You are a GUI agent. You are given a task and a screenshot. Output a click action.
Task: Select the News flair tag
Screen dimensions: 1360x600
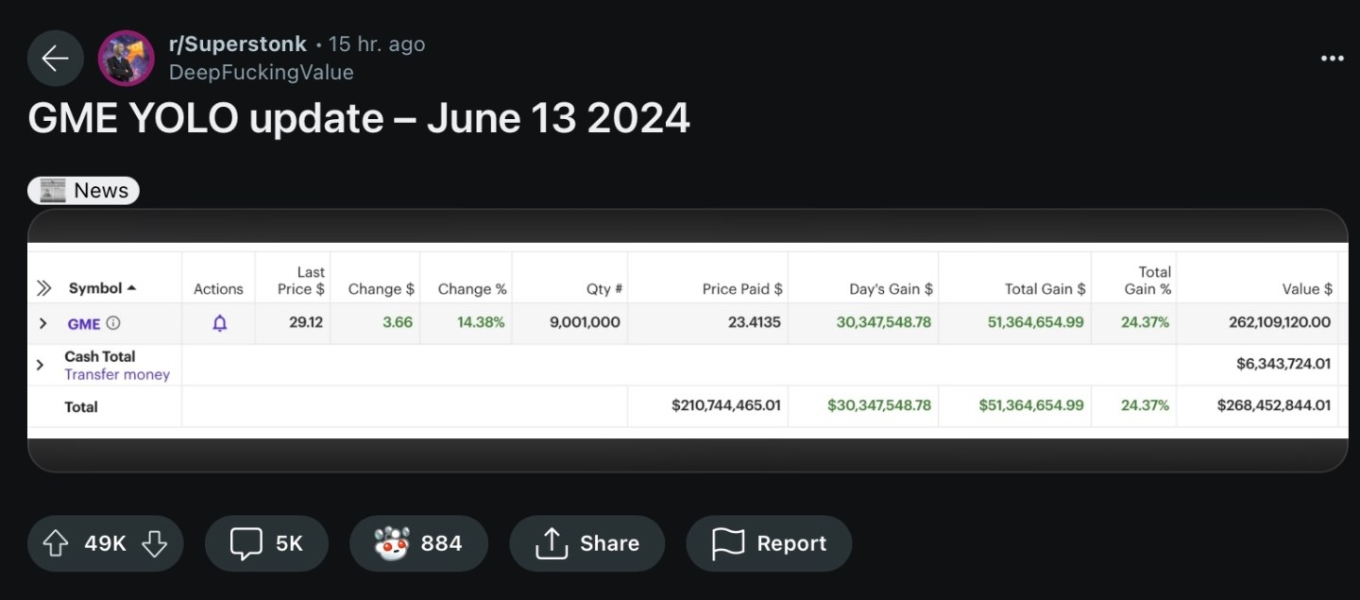pyautogui.click(x=84, y=191)
